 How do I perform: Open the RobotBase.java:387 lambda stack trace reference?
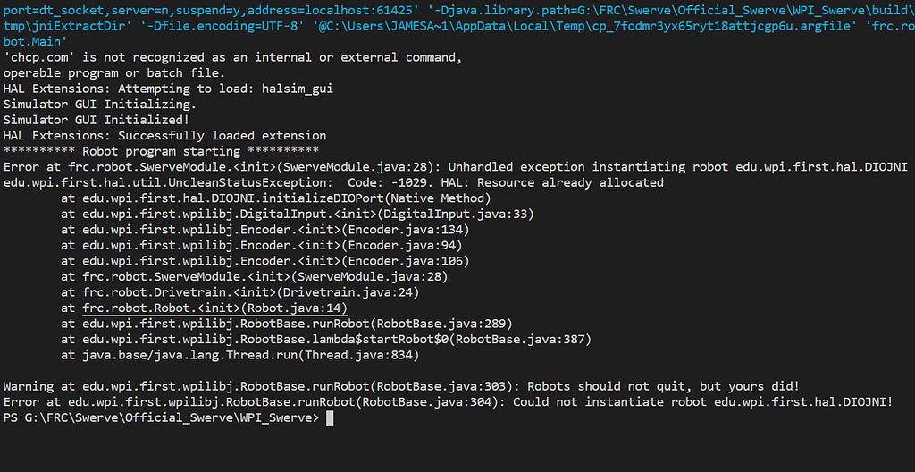(521, 340)
